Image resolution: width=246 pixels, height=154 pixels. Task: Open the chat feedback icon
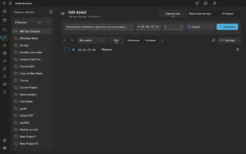point(205,3)
